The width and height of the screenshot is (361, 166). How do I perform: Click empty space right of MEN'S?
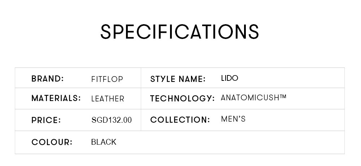(295, 120)
